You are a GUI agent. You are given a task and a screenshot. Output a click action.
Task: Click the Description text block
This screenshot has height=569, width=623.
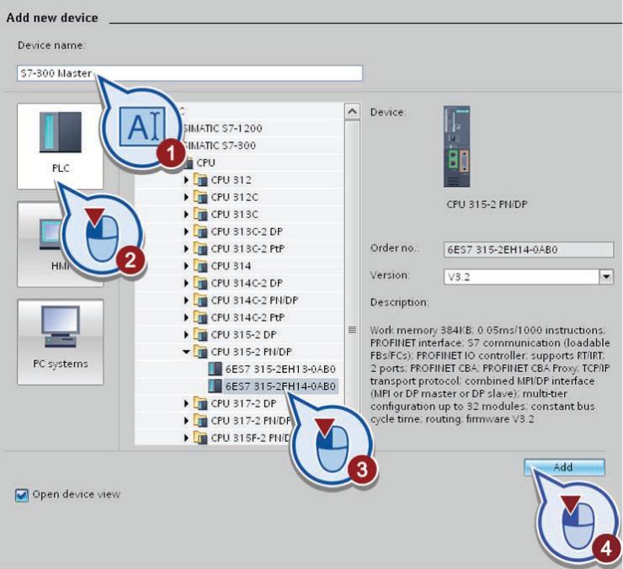490,375
